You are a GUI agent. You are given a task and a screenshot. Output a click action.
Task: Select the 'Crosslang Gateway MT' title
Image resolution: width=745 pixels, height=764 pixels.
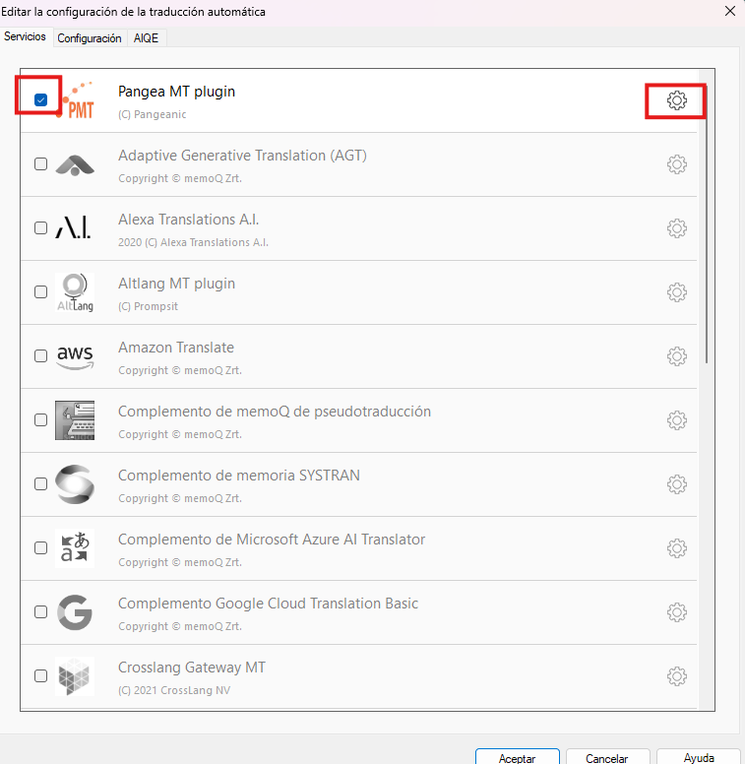coord(192,668)
